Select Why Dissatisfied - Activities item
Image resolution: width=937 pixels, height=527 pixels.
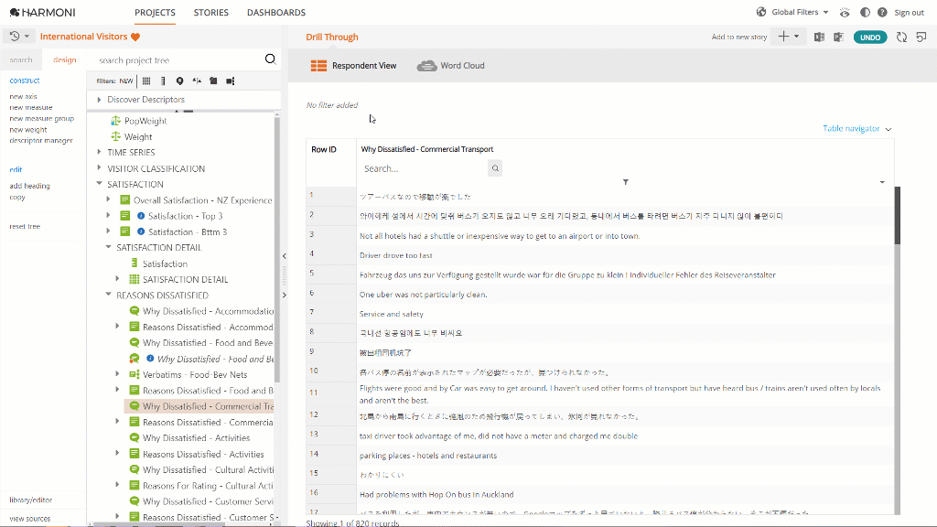(196, 438)
